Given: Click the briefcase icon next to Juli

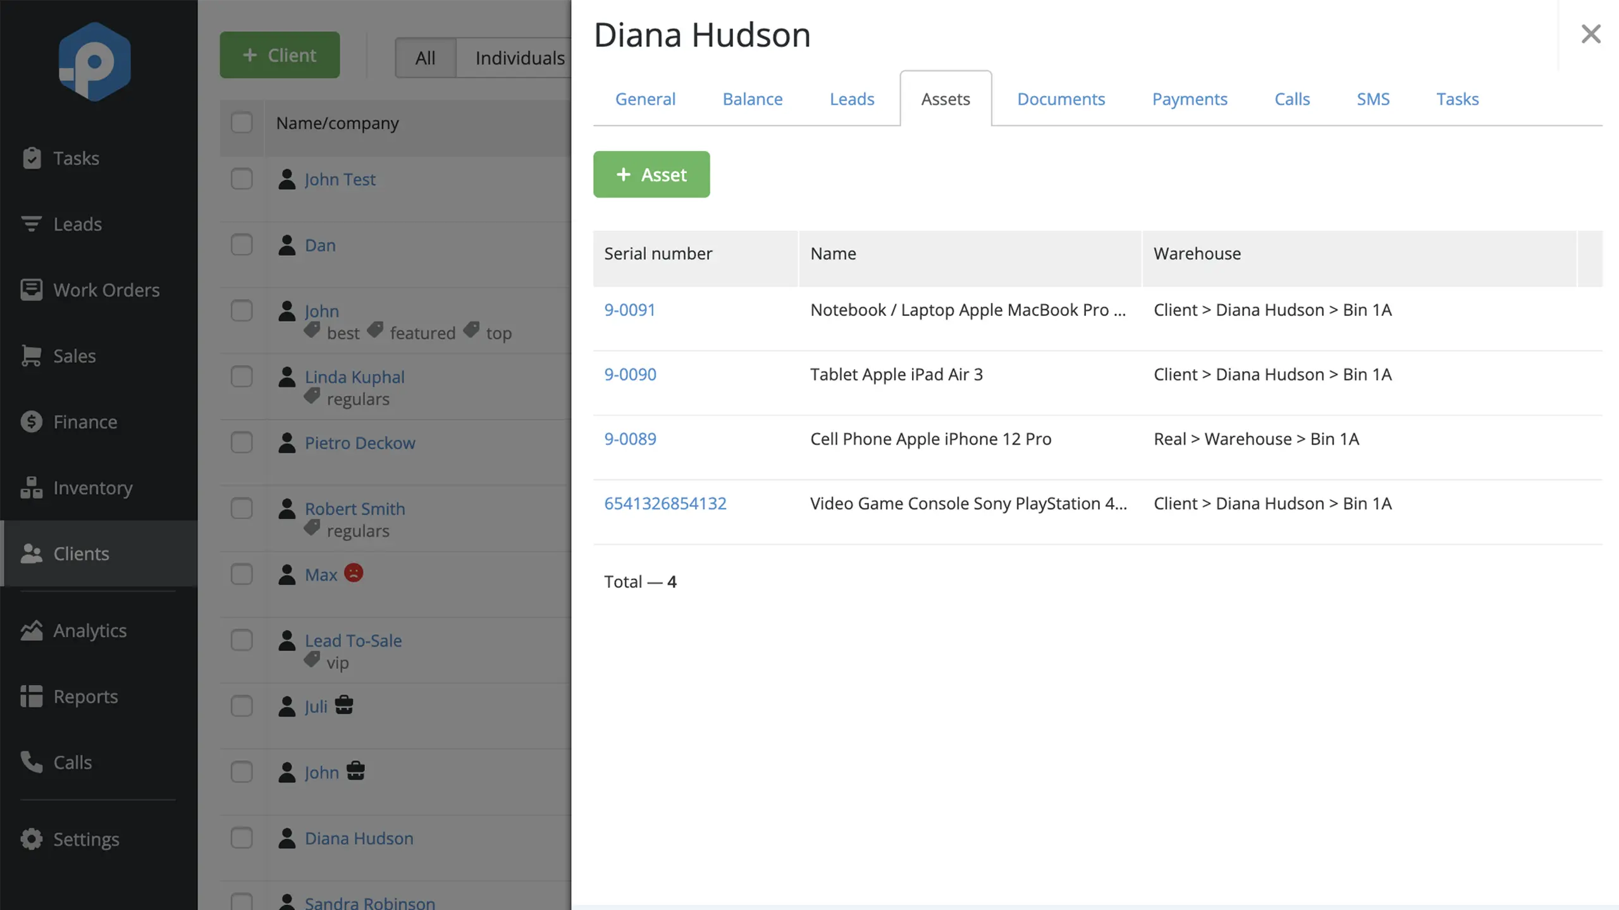Looking at the screenshot, I should pos(344,704).
